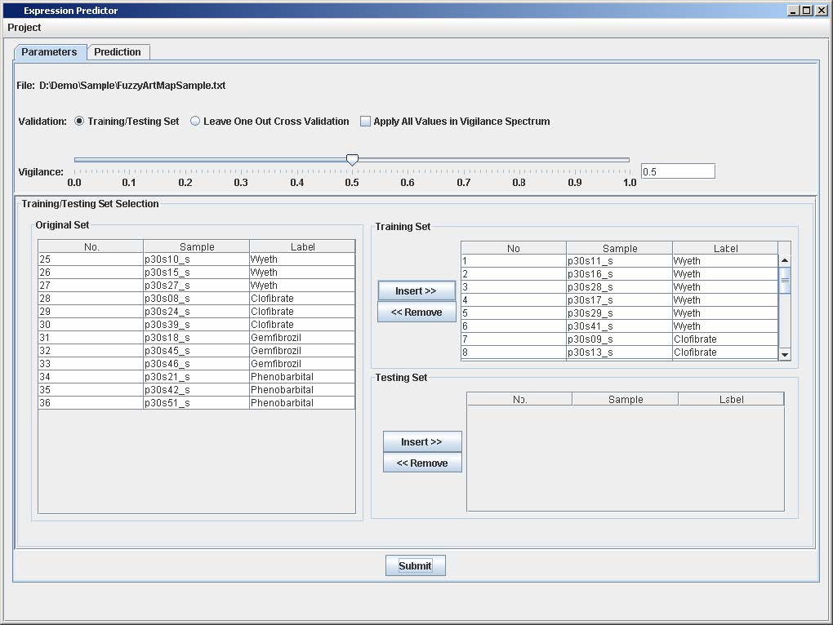The height and width of the screenshot is (625, 833).
Task: Remove samples from the Training Set
Action: point(416,312)
